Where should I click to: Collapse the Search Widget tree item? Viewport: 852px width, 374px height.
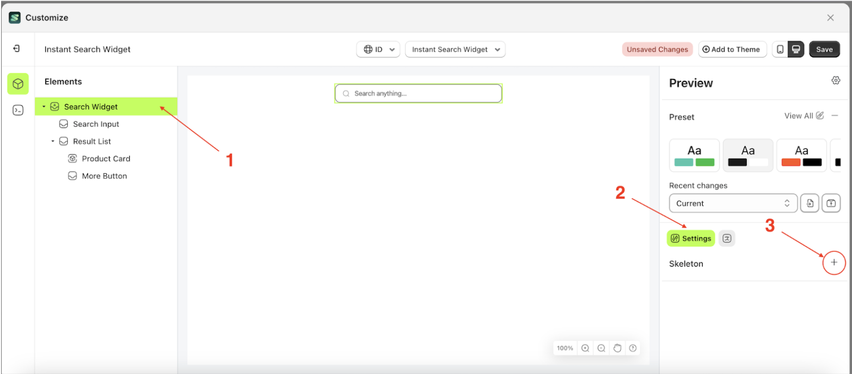point(43,107)
